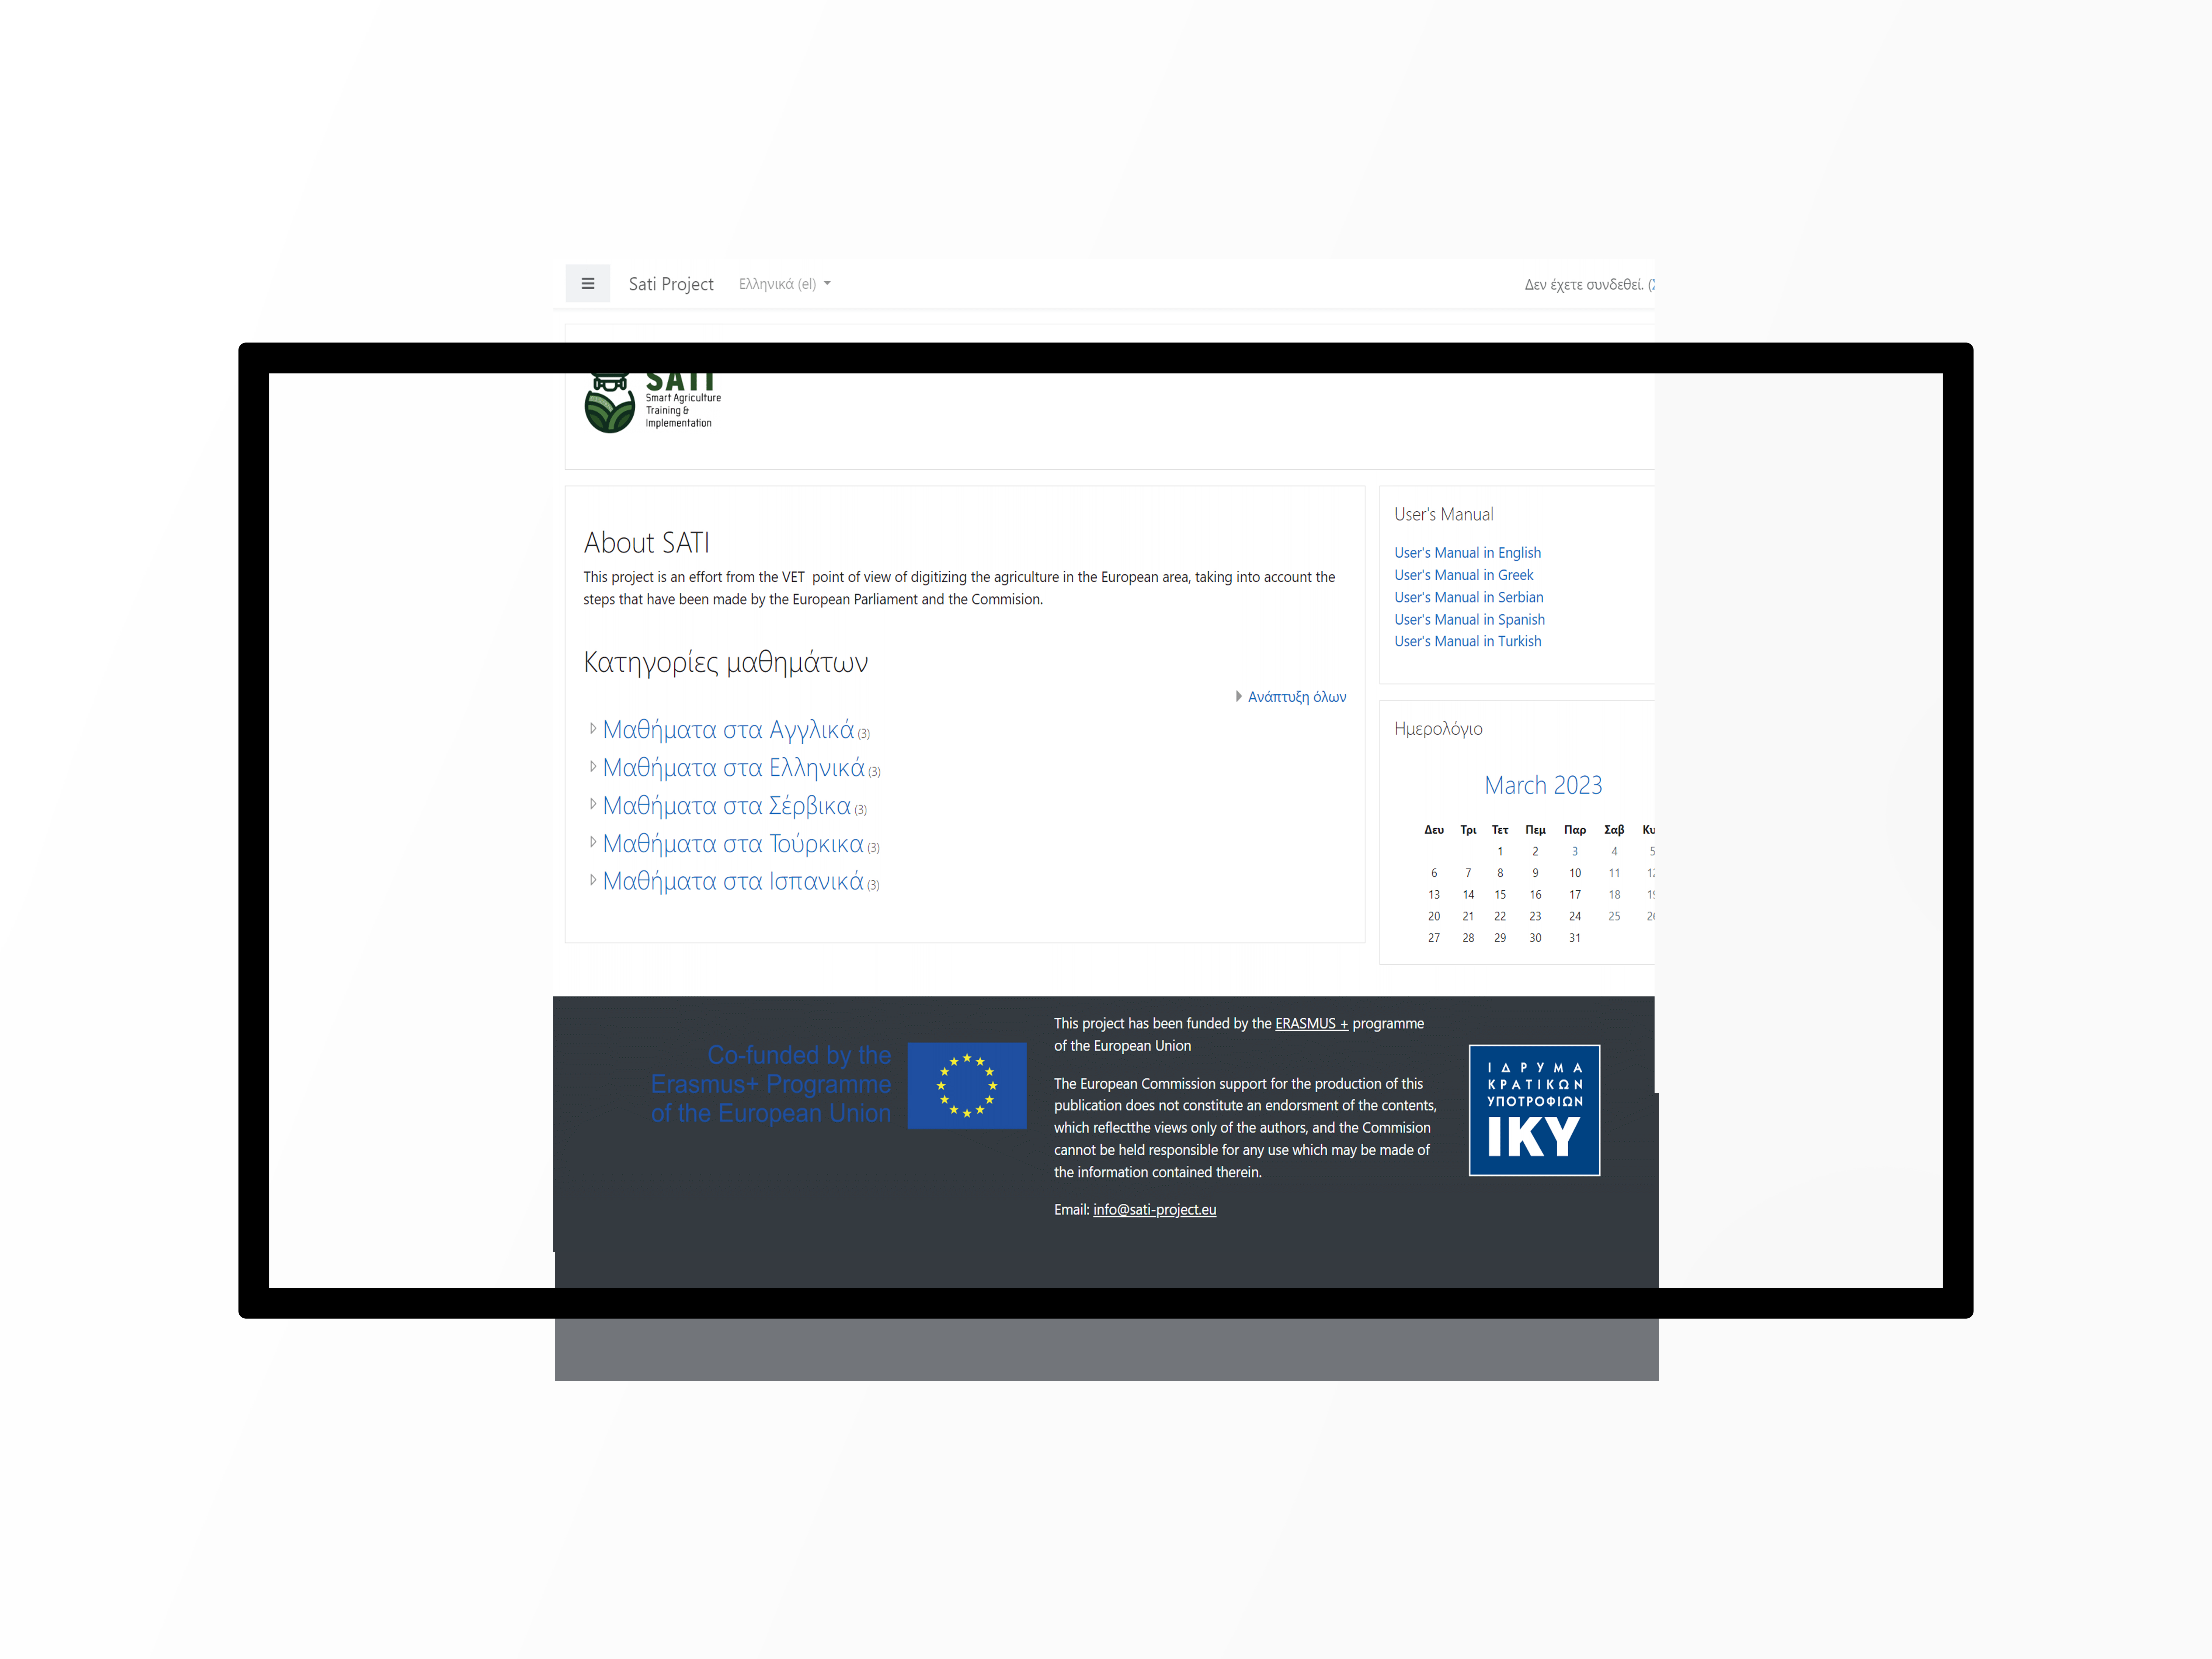Click March 2023 calendar date 17
The height and width of the screenshot is (1659, 2212).
coord(1573,894)
